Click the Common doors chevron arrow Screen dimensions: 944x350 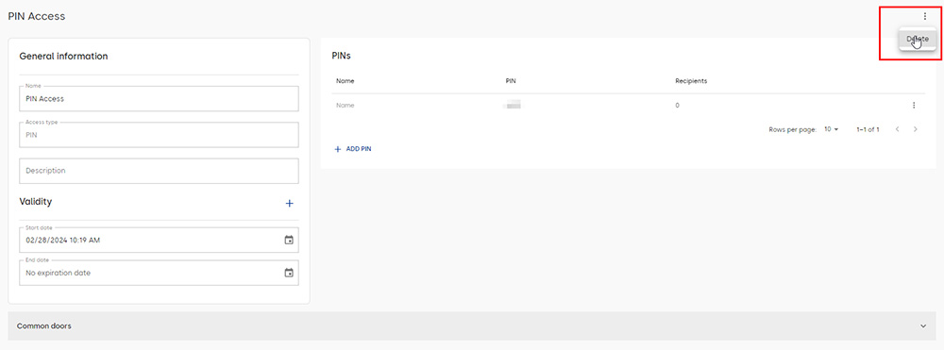pyautogui.click(x=923, y=326)
